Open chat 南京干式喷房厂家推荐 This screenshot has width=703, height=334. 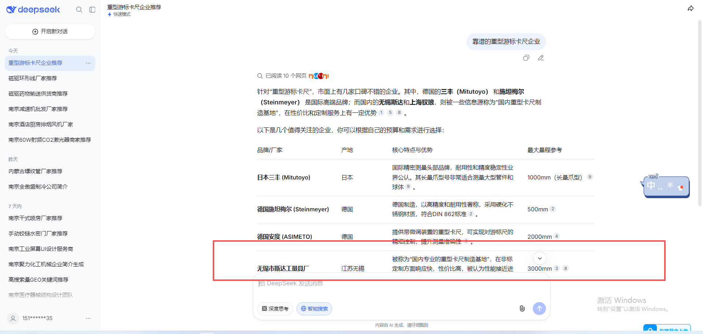pyautogui.click(x=50, y=218)
